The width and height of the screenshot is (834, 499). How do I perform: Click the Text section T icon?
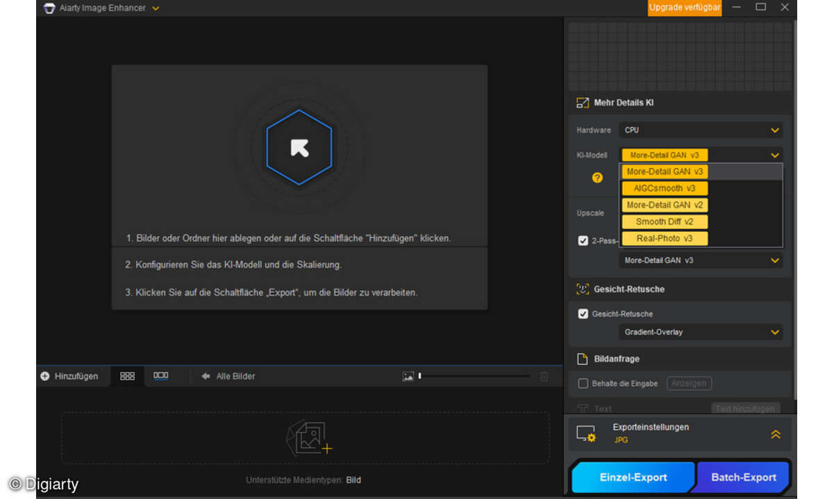(583, 409)
